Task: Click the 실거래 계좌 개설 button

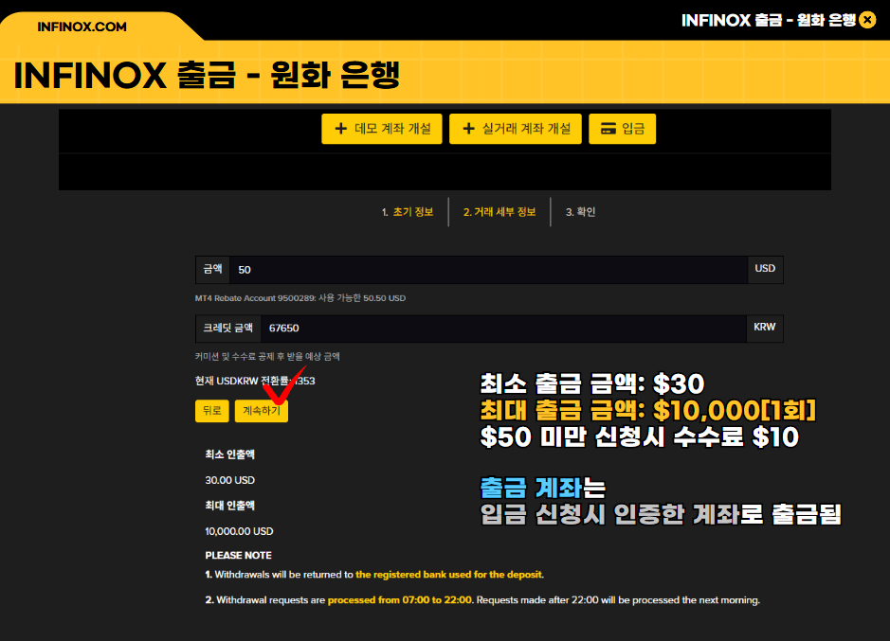Action: pos(516,129)
